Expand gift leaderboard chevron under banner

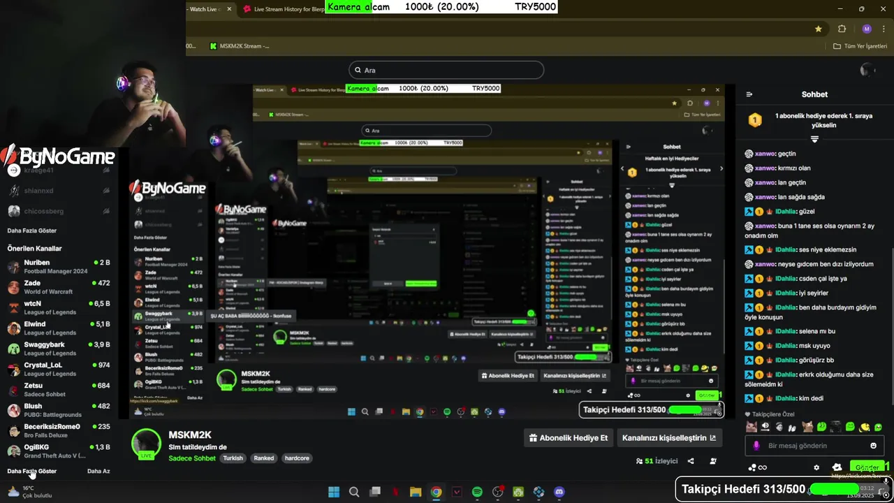(x=814, y=139)
